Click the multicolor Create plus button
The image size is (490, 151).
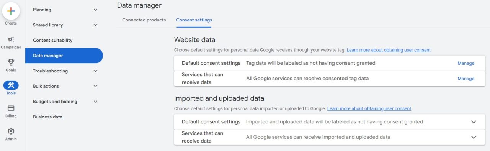pos(11,11)
